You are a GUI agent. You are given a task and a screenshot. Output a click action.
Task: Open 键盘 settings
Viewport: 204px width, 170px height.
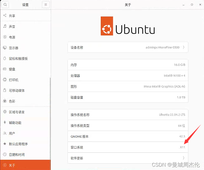point(25,69)
